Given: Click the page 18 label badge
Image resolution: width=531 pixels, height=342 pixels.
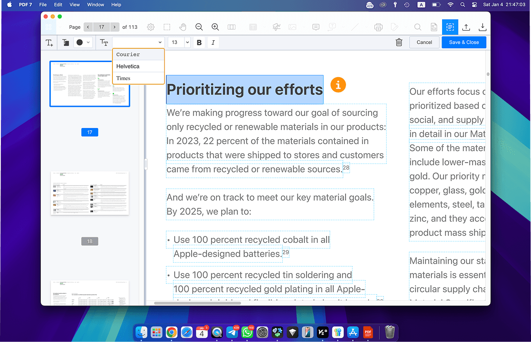Looking at the screenshot, I should pyautogui.click(x=90, y=241).
